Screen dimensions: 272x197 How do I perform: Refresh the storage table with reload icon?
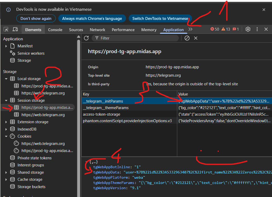pyautogui.click(x=86, y=38)
